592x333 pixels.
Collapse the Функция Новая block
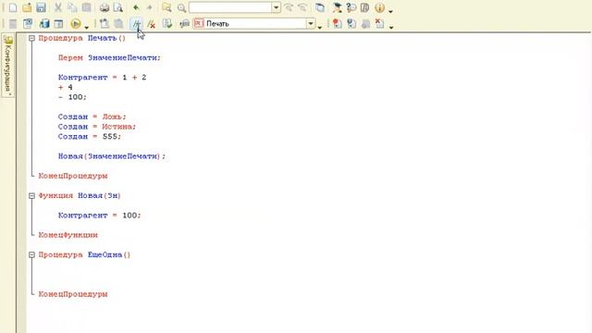tap(32, 195)
